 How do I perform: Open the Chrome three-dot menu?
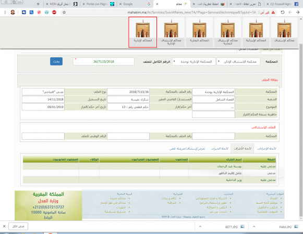tap(5, 12)
